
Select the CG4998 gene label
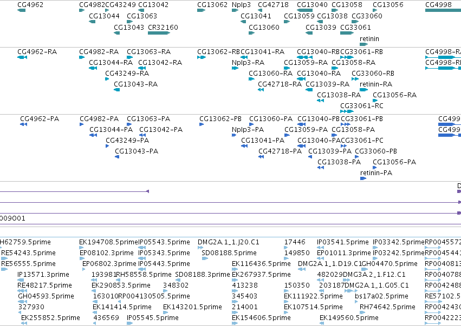[x=438, y=5]
